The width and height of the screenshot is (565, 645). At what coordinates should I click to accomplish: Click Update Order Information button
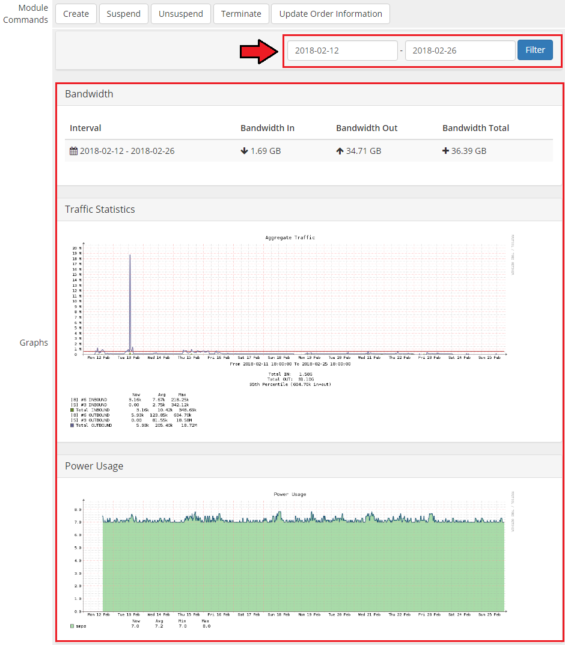pyautogui.click(x=331, y=14)
